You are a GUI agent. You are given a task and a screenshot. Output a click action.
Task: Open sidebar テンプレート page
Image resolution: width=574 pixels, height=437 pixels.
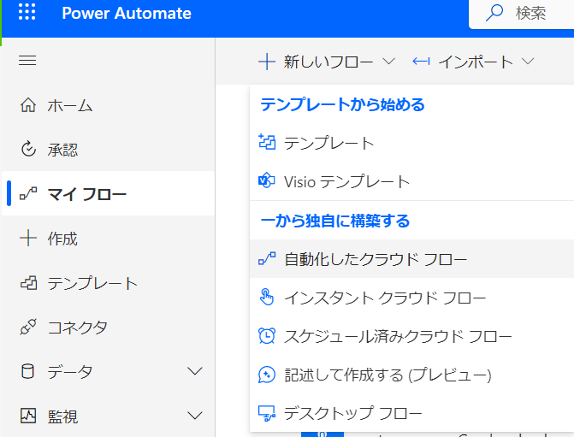coord(108,283)
